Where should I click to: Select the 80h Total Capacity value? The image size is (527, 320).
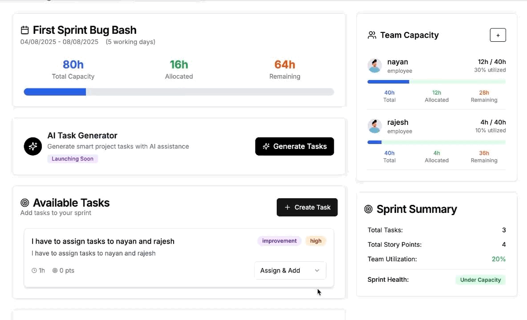click(x=73, y=64)
